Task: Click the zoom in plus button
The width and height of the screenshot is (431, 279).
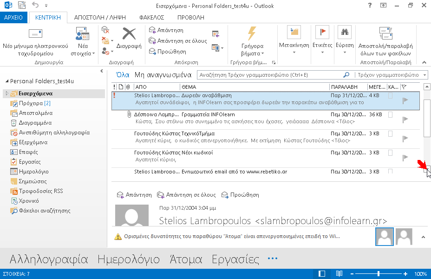Action: pos(405,274)
